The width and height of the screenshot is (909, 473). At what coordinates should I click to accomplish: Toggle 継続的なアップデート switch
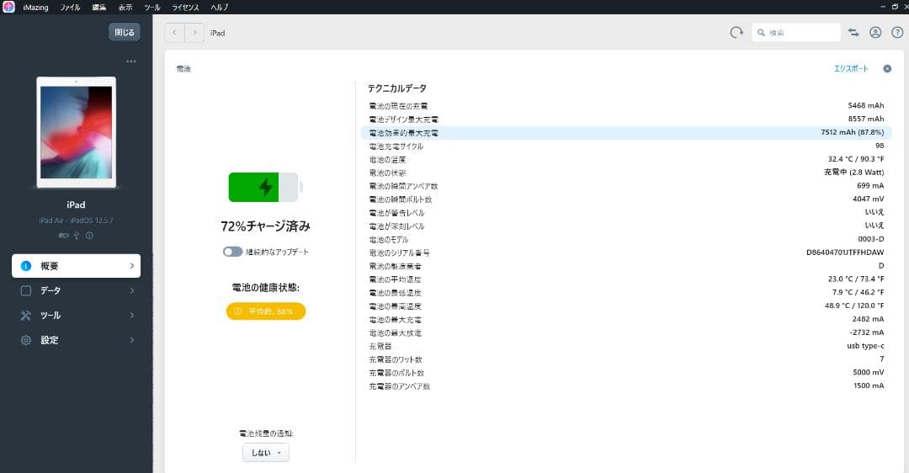click(232, 252)
